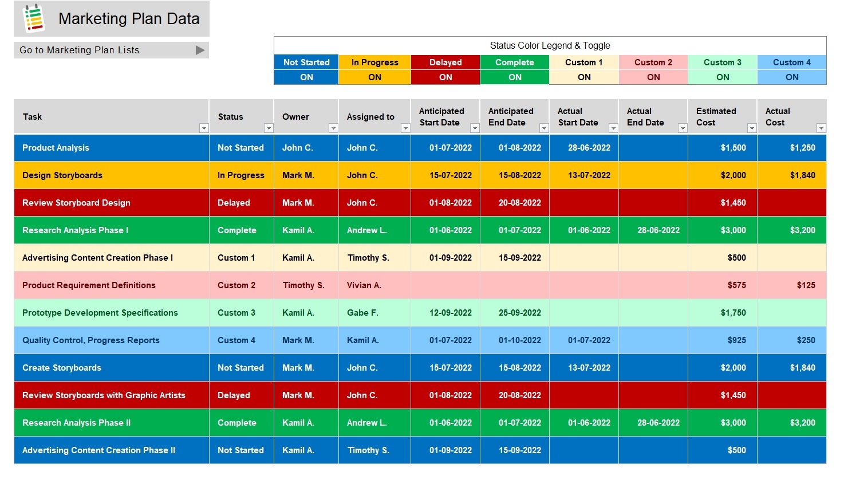The image size is (844, 487).
Task: Open the Task column filter dropdown
Action: point(204,128)
